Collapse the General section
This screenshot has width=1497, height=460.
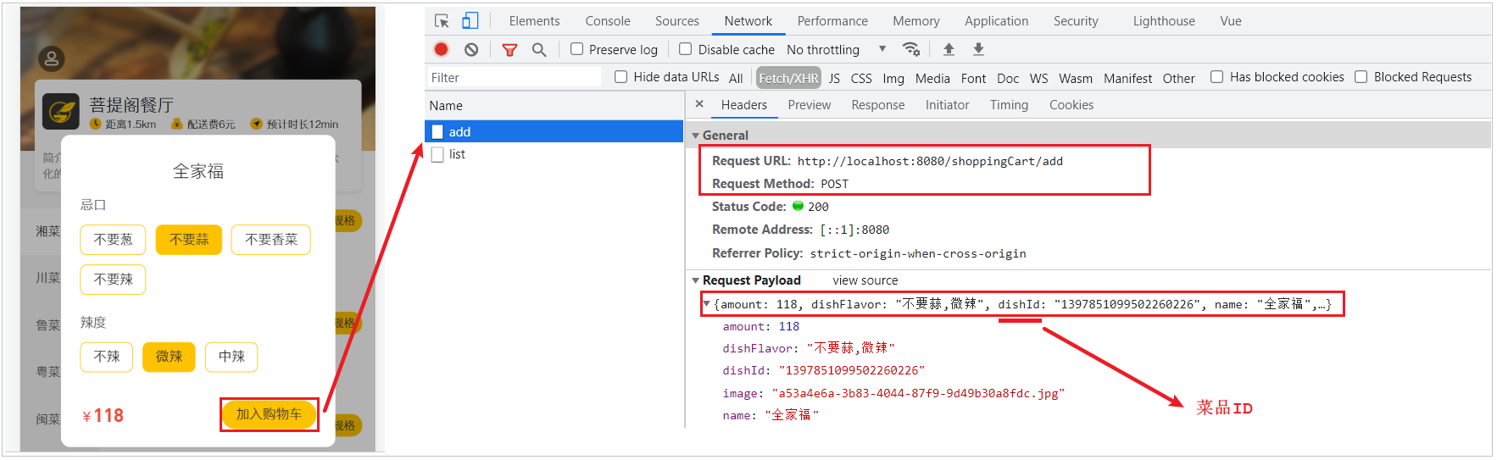click(x=696, y=136)
